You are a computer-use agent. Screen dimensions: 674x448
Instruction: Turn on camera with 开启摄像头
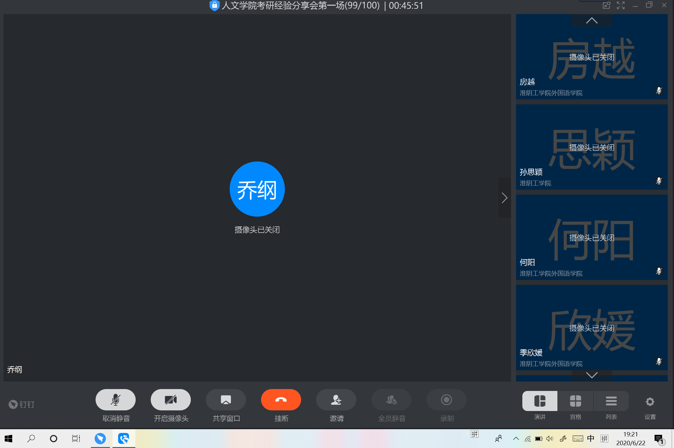pos(170,400)
